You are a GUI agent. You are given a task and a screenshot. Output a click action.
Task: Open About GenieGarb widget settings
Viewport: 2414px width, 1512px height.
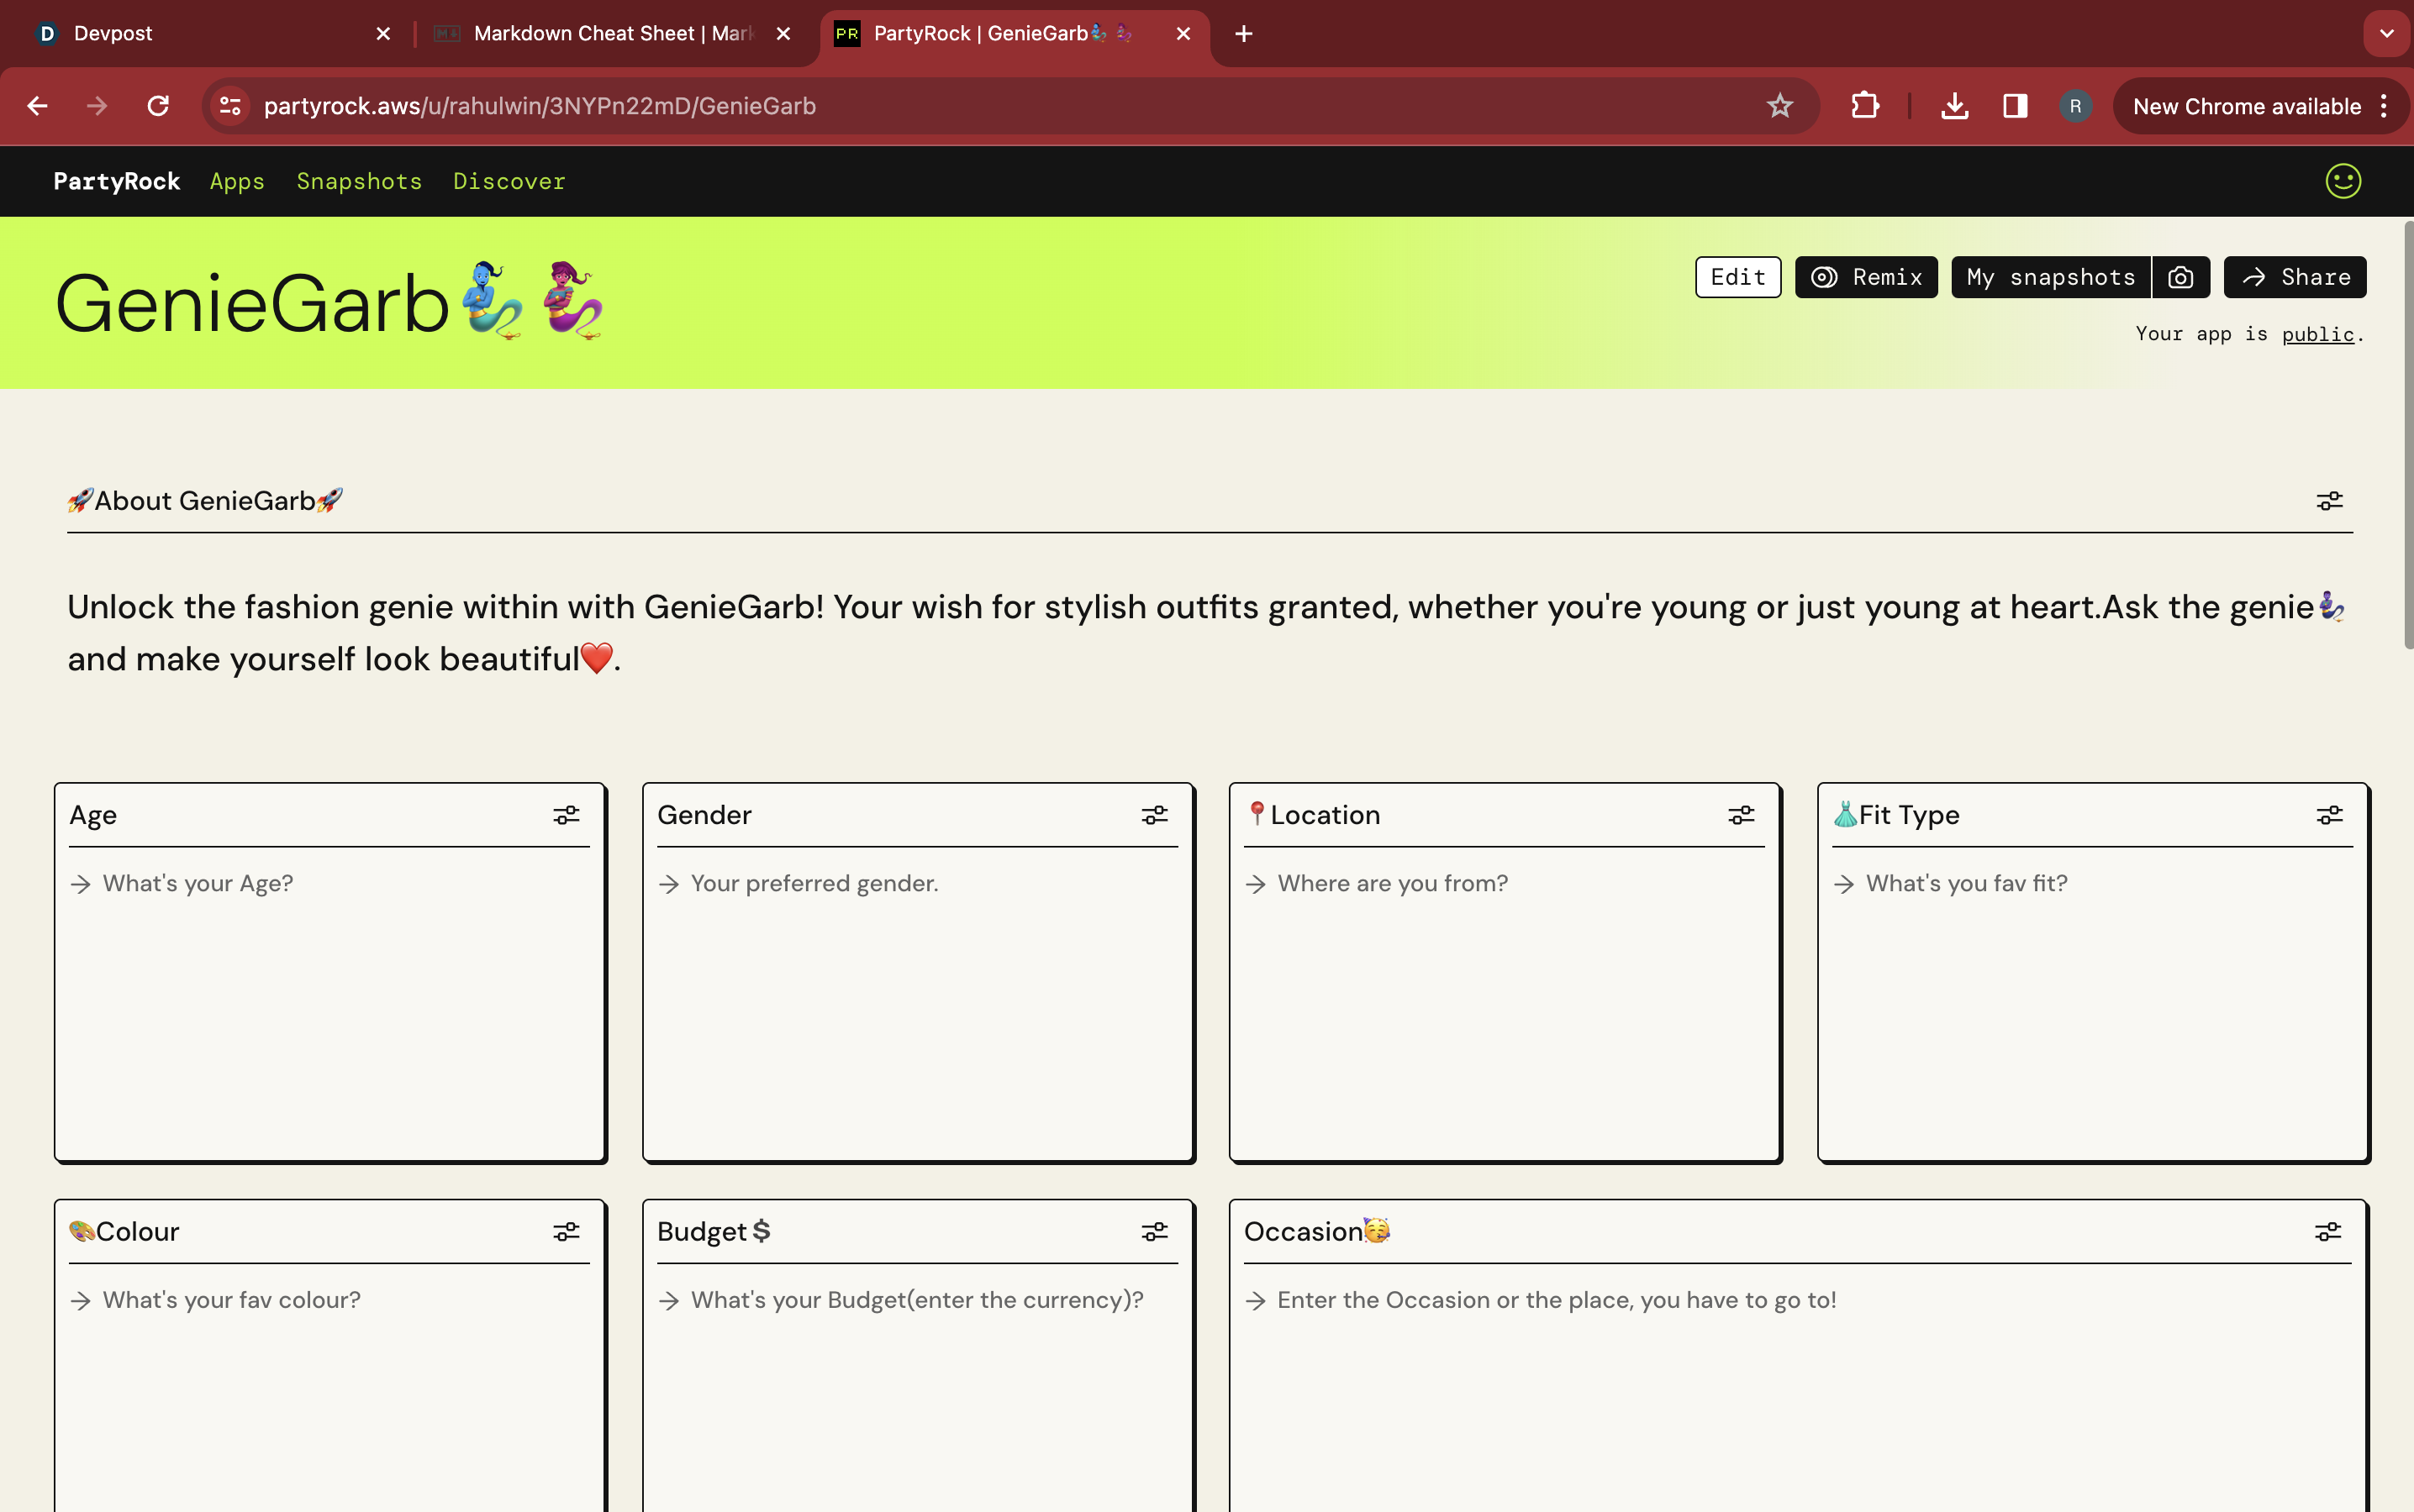pyautogui.click(x=2329, y=501)
